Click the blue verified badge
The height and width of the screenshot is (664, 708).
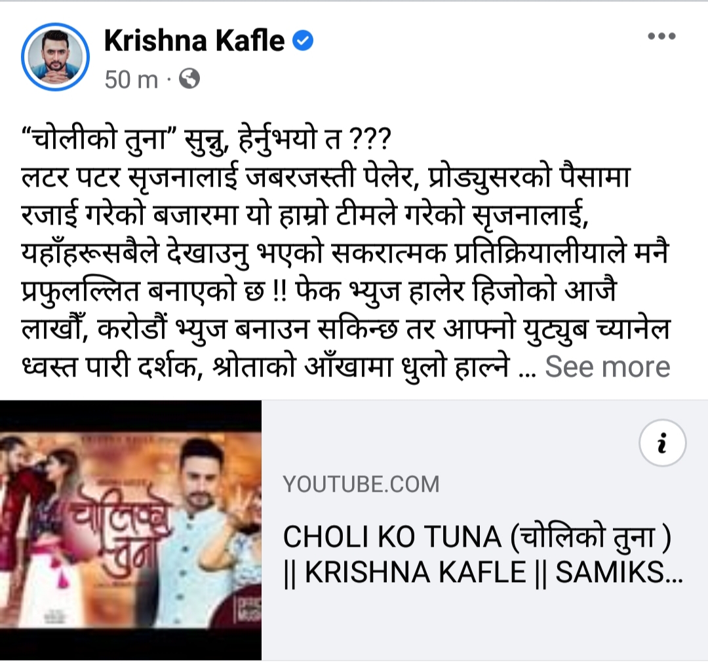point(303,41)
